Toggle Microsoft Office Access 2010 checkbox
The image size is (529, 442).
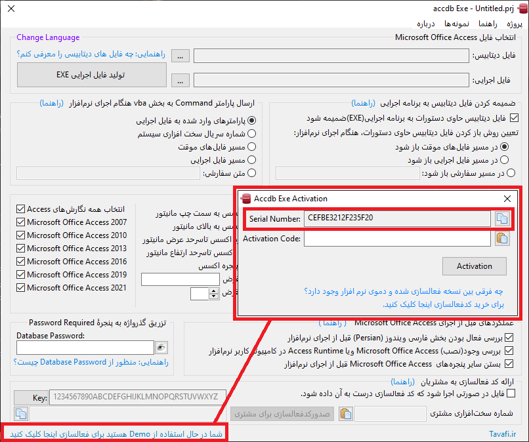point(20,235)
